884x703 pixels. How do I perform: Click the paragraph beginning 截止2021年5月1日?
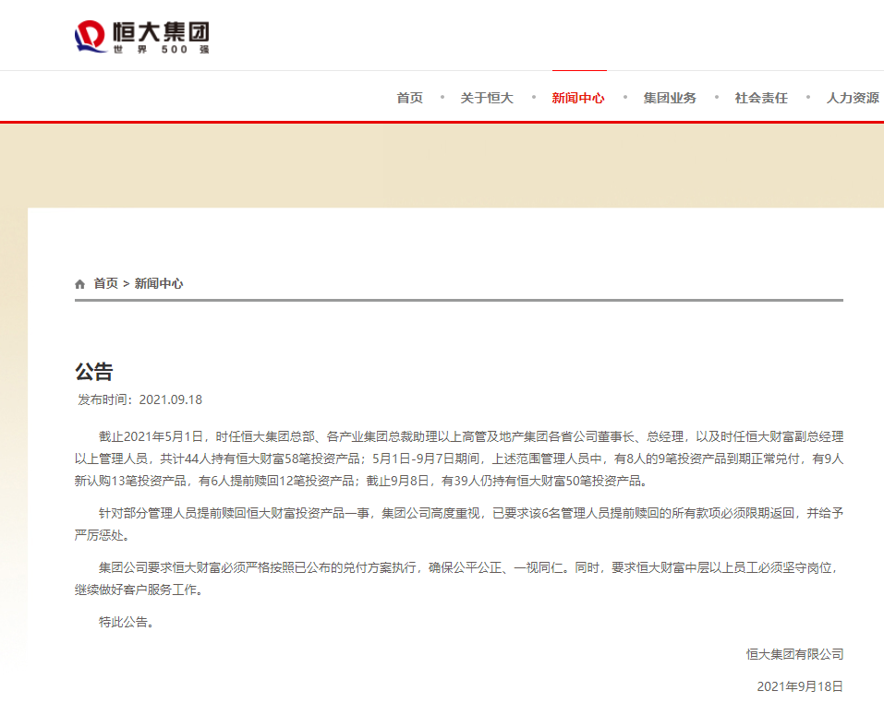pos(458,459)
